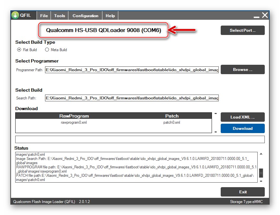Image resolution: width=280 pixels, height=215 pixels.
Task: Open the Help menu
Action: tap(110, 16)
